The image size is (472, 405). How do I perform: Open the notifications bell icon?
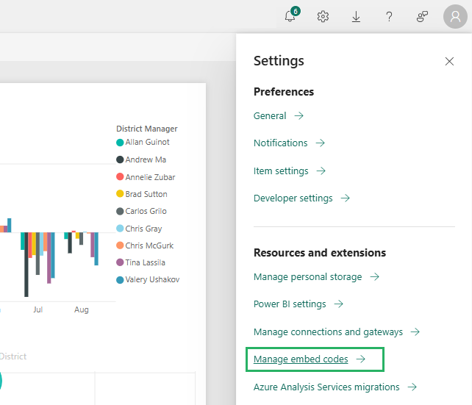(x=290, y=17)
